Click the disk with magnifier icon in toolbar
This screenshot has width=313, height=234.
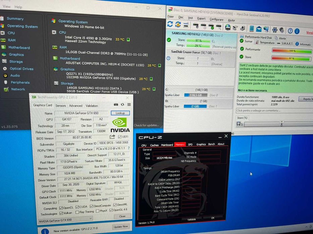tap(219, 27)
